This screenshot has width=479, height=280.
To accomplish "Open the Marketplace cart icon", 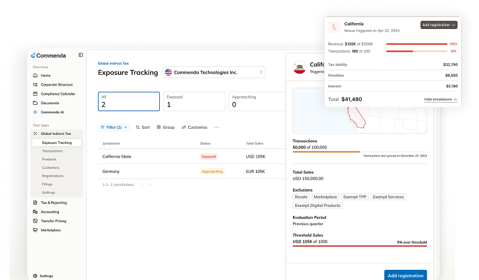I will pyautogui.click(x=35, y=230).
